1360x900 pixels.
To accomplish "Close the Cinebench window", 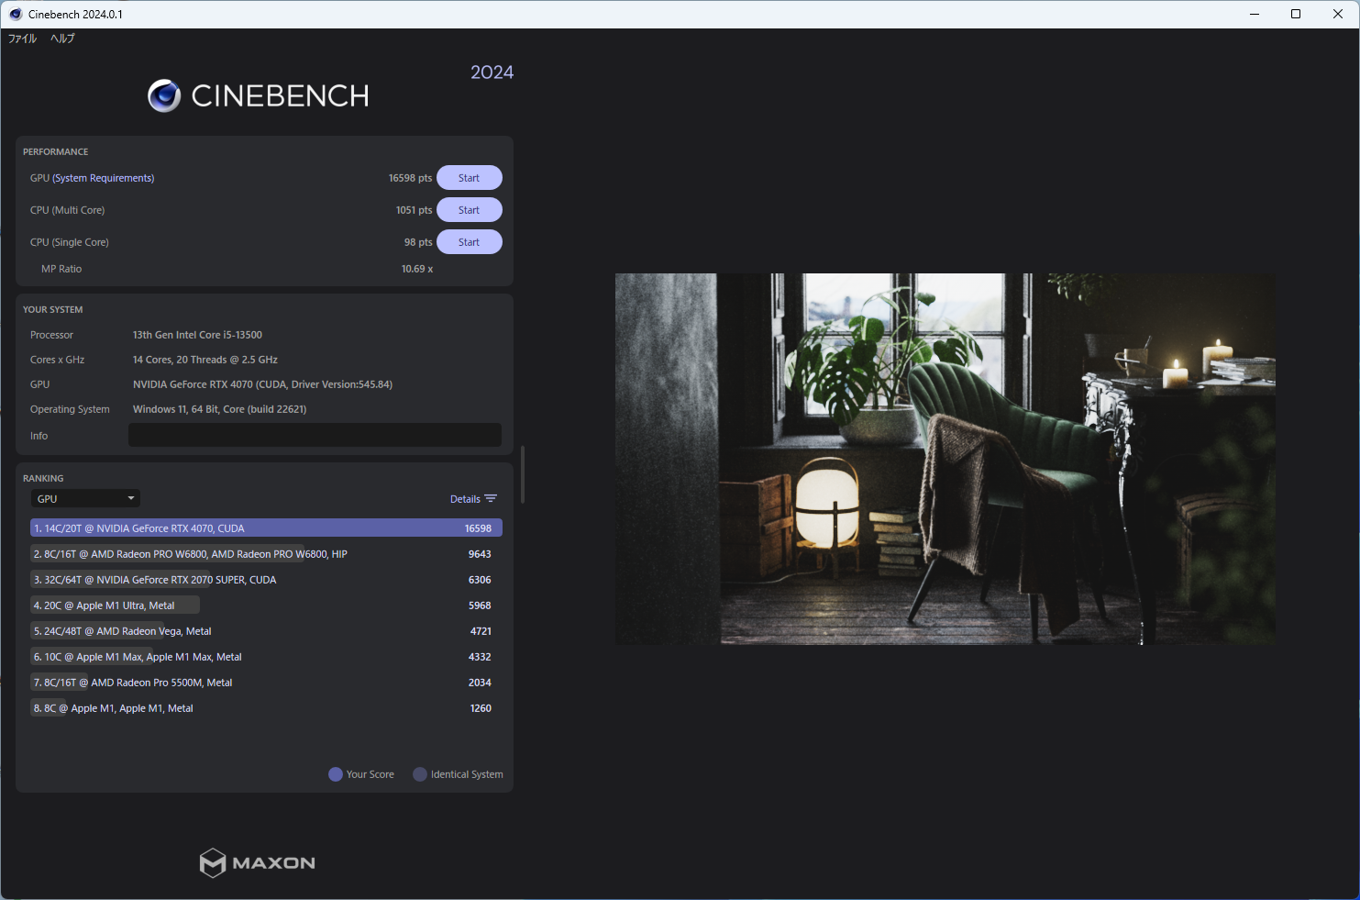I will point(1338,14).
